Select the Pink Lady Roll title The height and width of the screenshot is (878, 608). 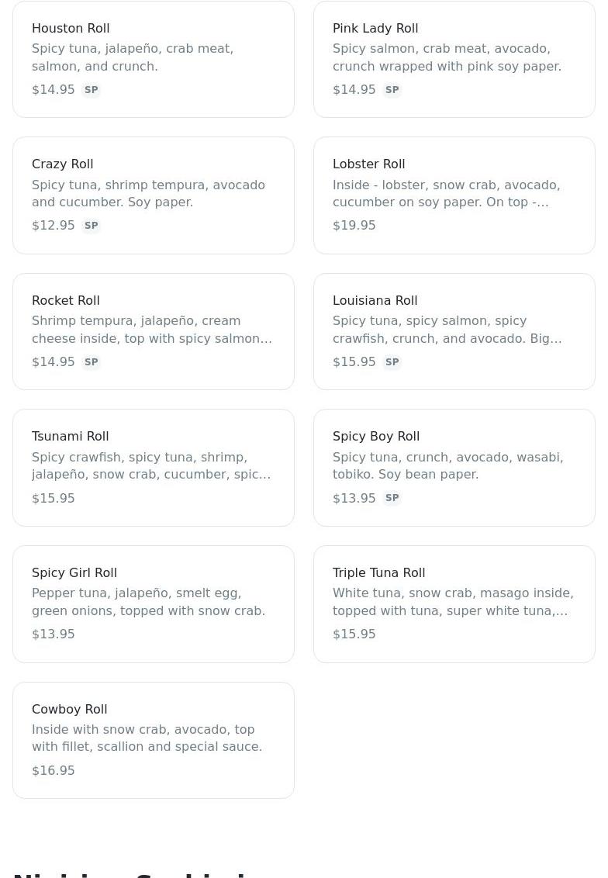(375, 28)
